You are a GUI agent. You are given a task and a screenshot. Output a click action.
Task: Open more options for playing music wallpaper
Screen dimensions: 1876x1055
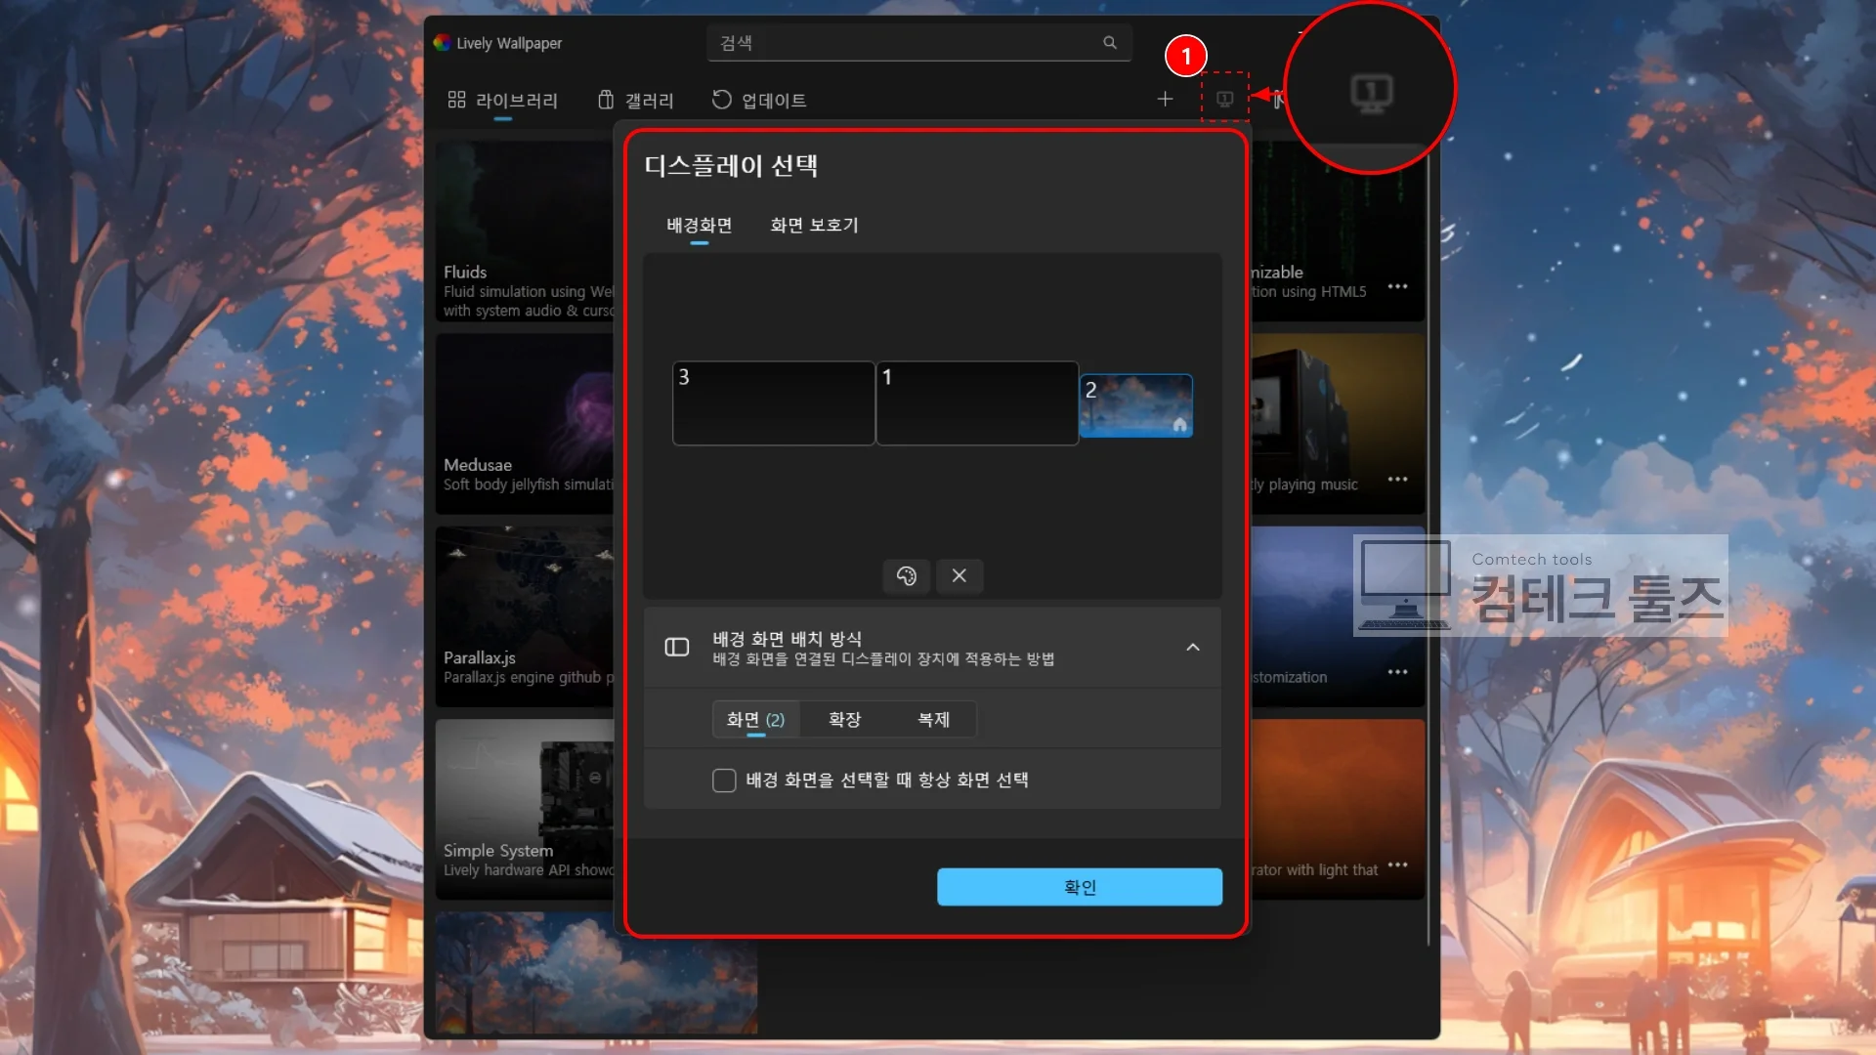(x=1397, y=479)
